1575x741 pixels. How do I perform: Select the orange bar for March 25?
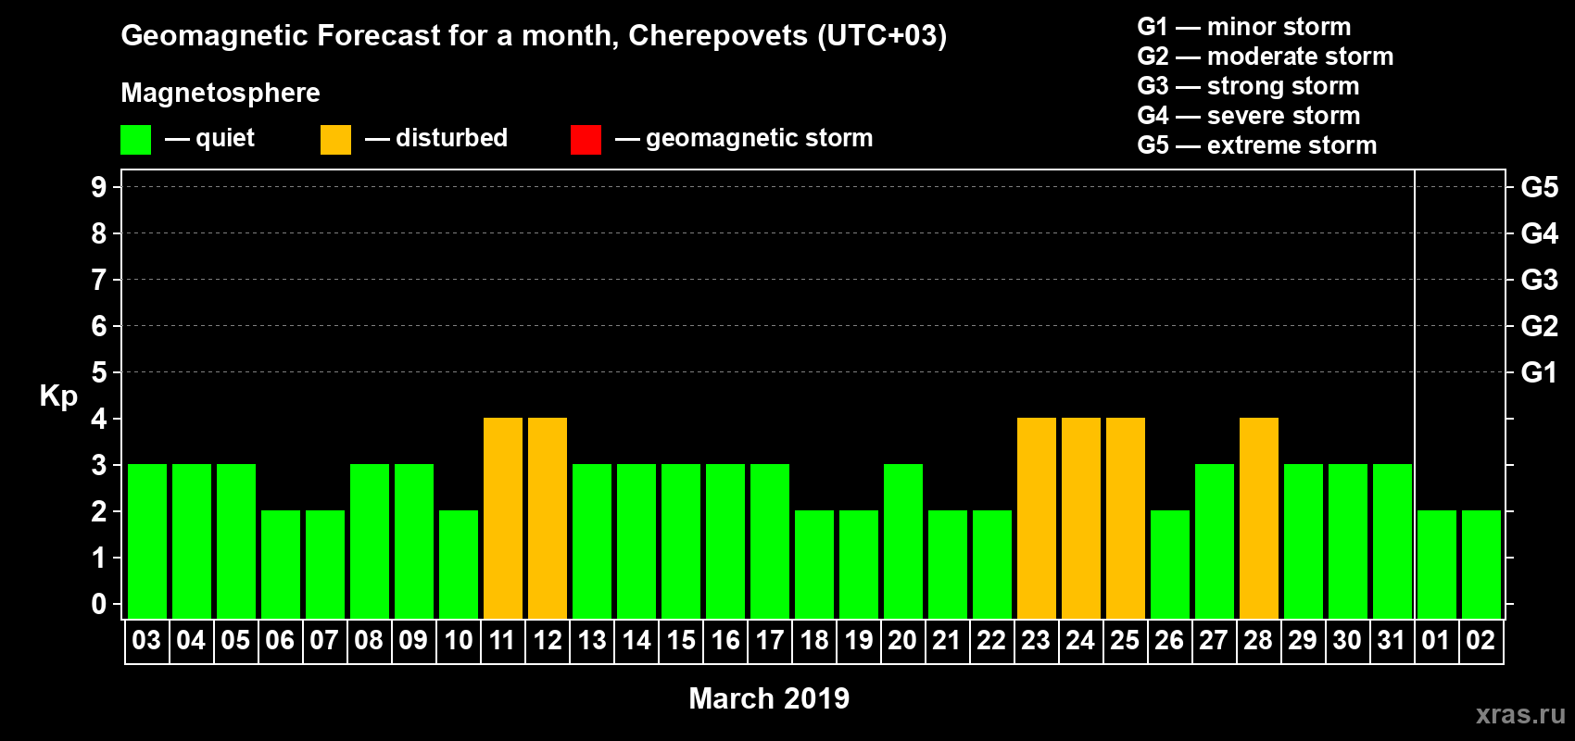(x=1126, y=518)
